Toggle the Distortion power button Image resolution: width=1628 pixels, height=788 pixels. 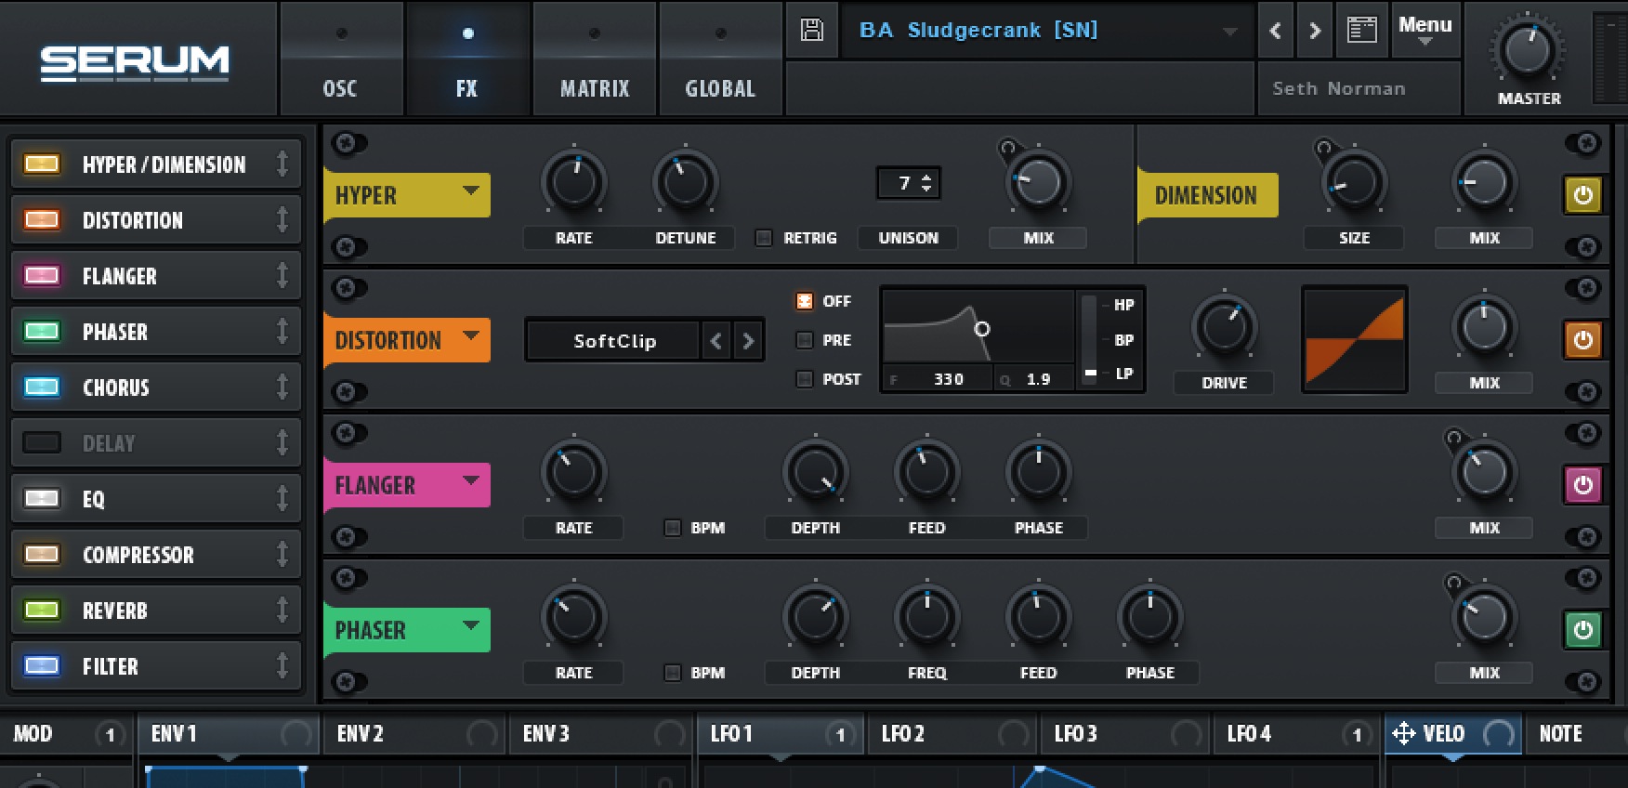click(1583, 340)
